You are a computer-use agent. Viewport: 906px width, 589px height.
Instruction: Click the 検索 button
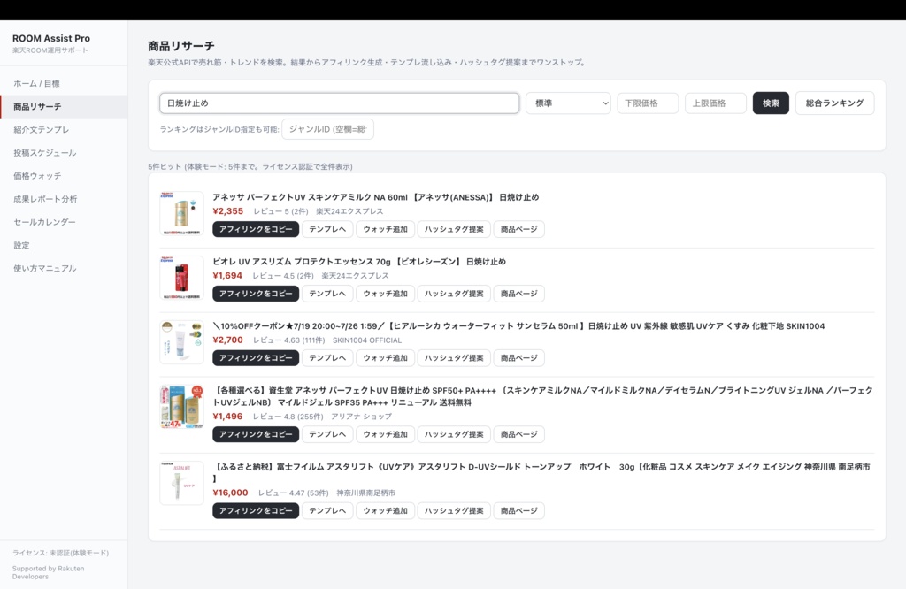click(x=771, y=103)
